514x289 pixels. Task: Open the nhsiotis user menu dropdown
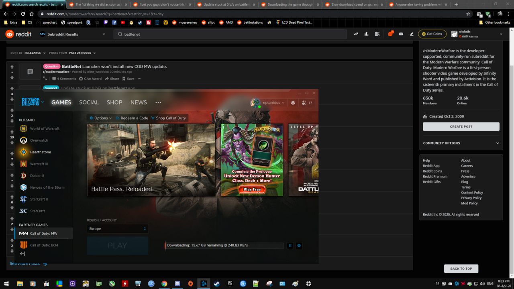[477, 34]
